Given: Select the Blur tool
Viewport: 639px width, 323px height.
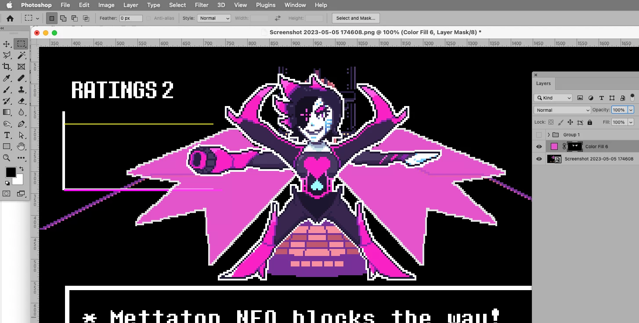Looking at the screenshot, I should coord(21,112).
